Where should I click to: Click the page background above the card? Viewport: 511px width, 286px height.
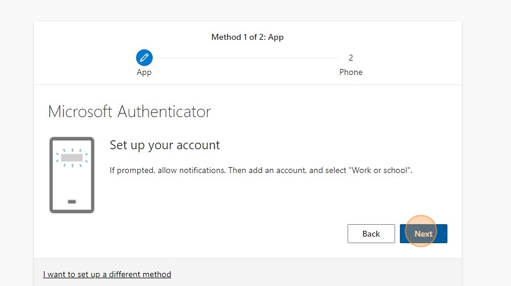click(248, 10)
